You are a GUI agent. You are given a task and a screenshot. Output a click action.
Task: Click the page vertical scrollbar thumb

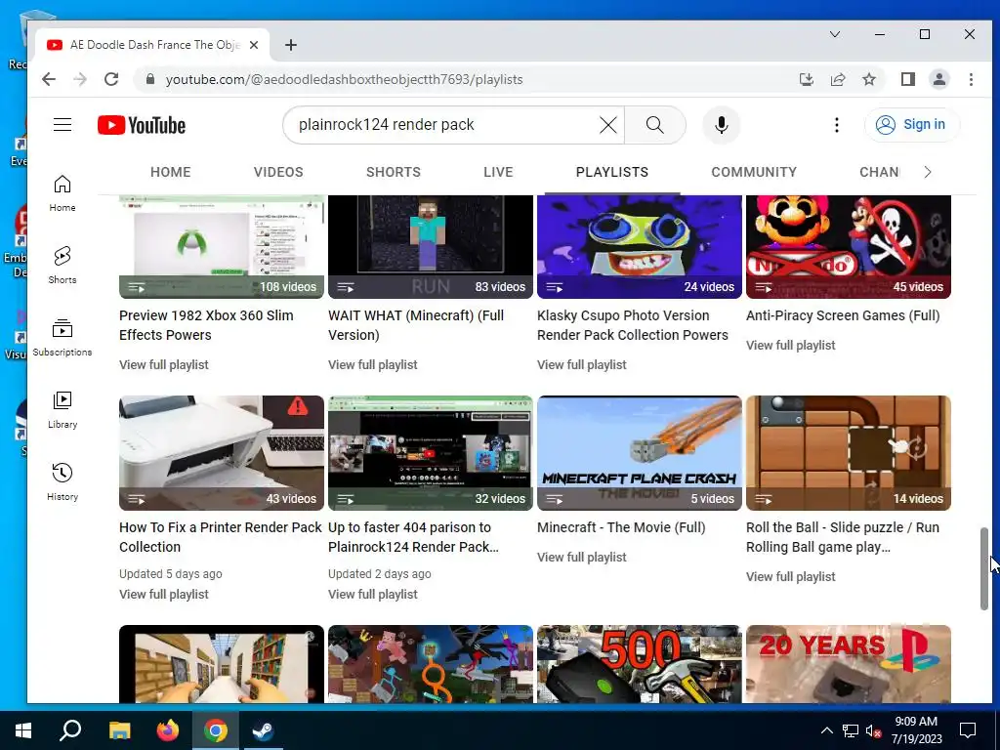[x=984, y=569]
